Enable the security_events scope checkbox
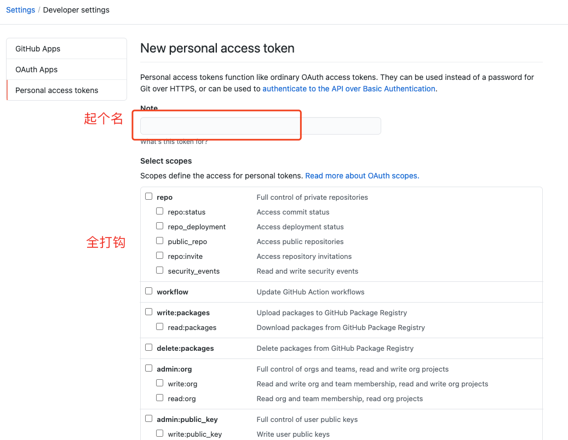 160,270
